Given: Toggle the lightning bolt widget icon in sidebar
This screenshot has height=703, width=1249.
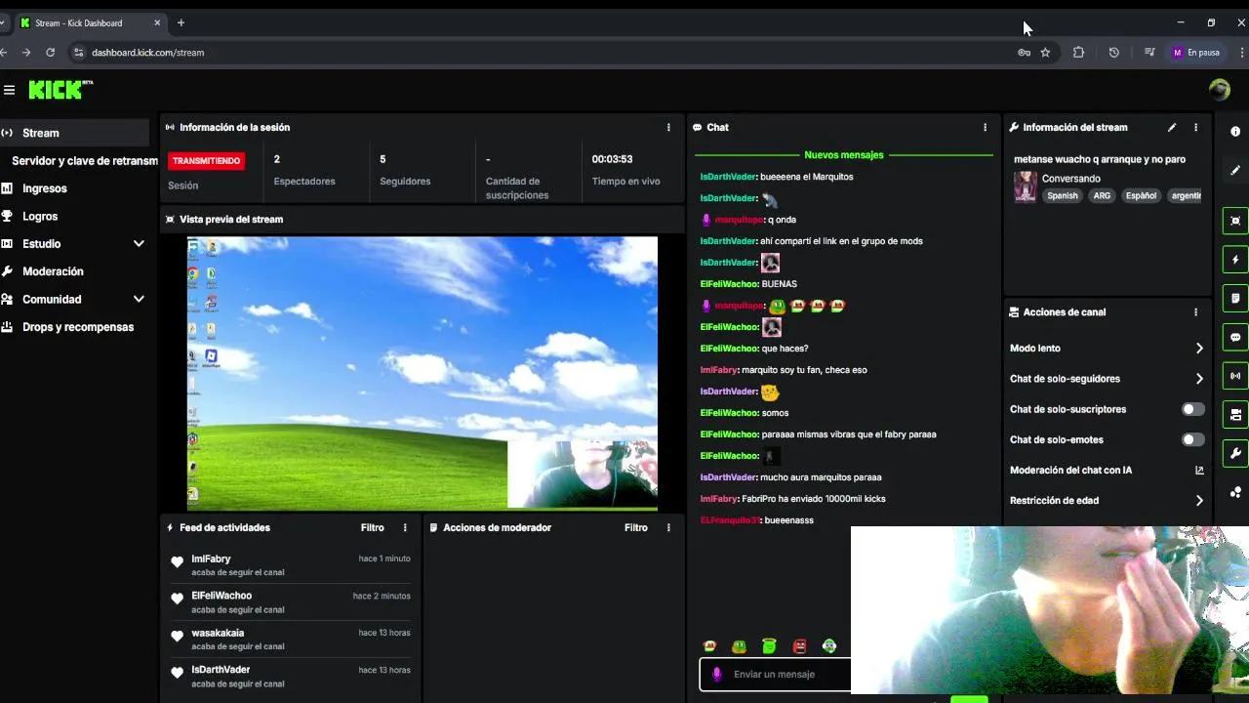Looking at the screenshot, I should pos(1235,260).
